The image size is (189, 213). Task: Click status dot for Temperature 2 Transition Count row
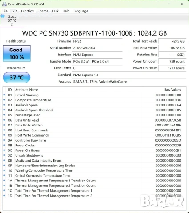tap(4, 185)
